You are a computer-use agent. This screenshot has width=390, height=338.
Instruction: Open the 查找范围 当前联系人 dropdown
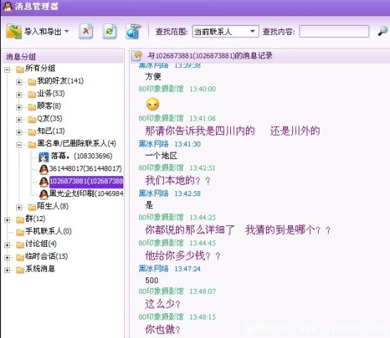tap(225, 31)
